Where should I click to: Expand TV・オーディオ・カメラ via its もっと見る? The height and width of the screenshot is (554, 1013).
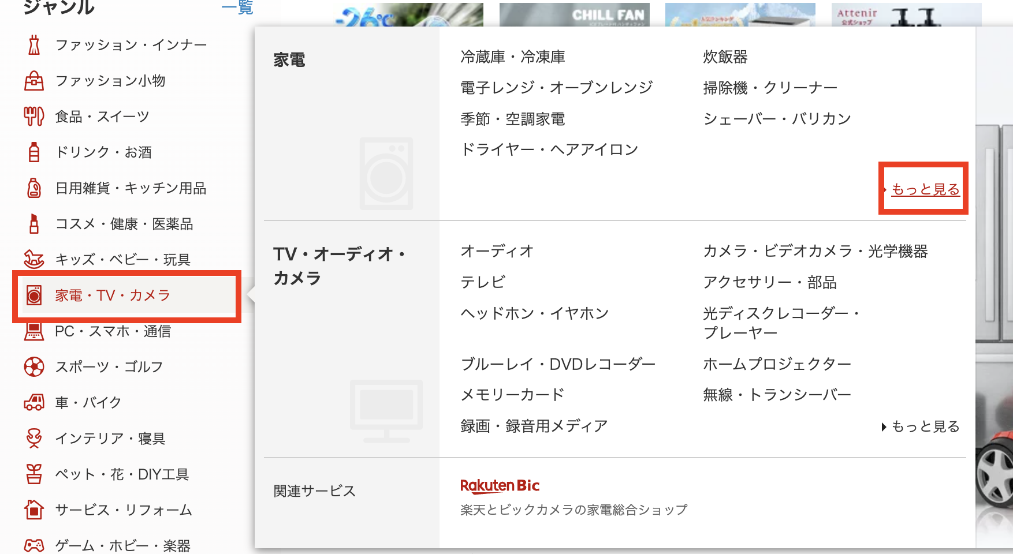[925, 426]
